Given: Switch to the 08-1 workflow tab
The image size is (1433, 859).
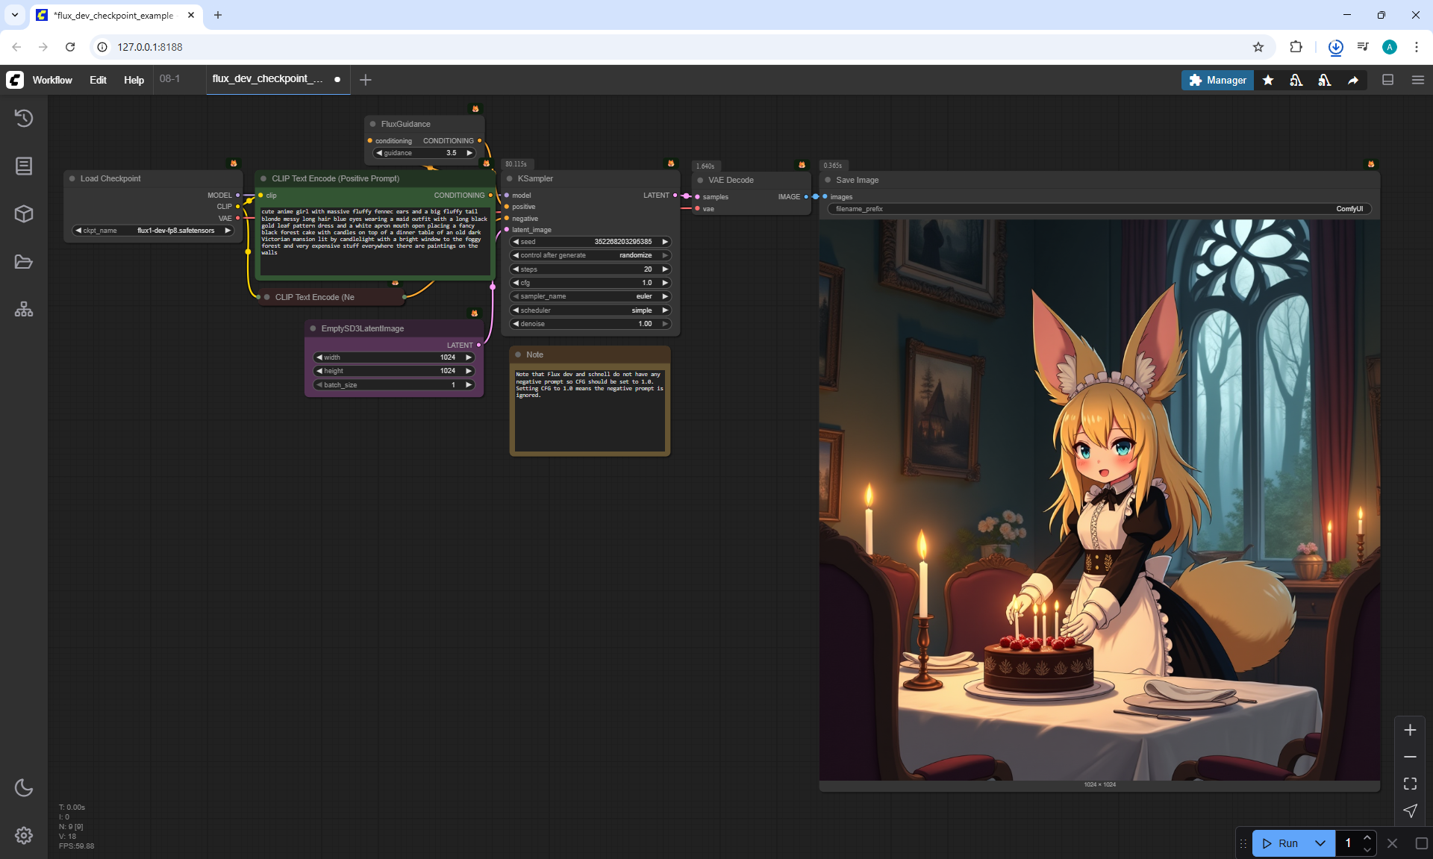Looking at the screenshot, I should click(169, 79).
